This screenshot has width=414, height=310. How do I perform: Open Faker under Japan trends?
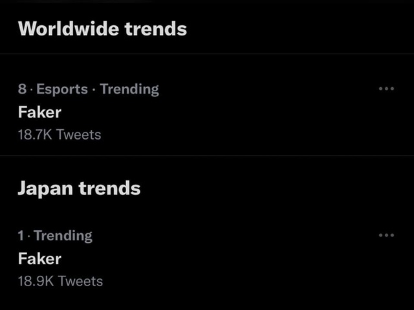[x=39, y=258]
